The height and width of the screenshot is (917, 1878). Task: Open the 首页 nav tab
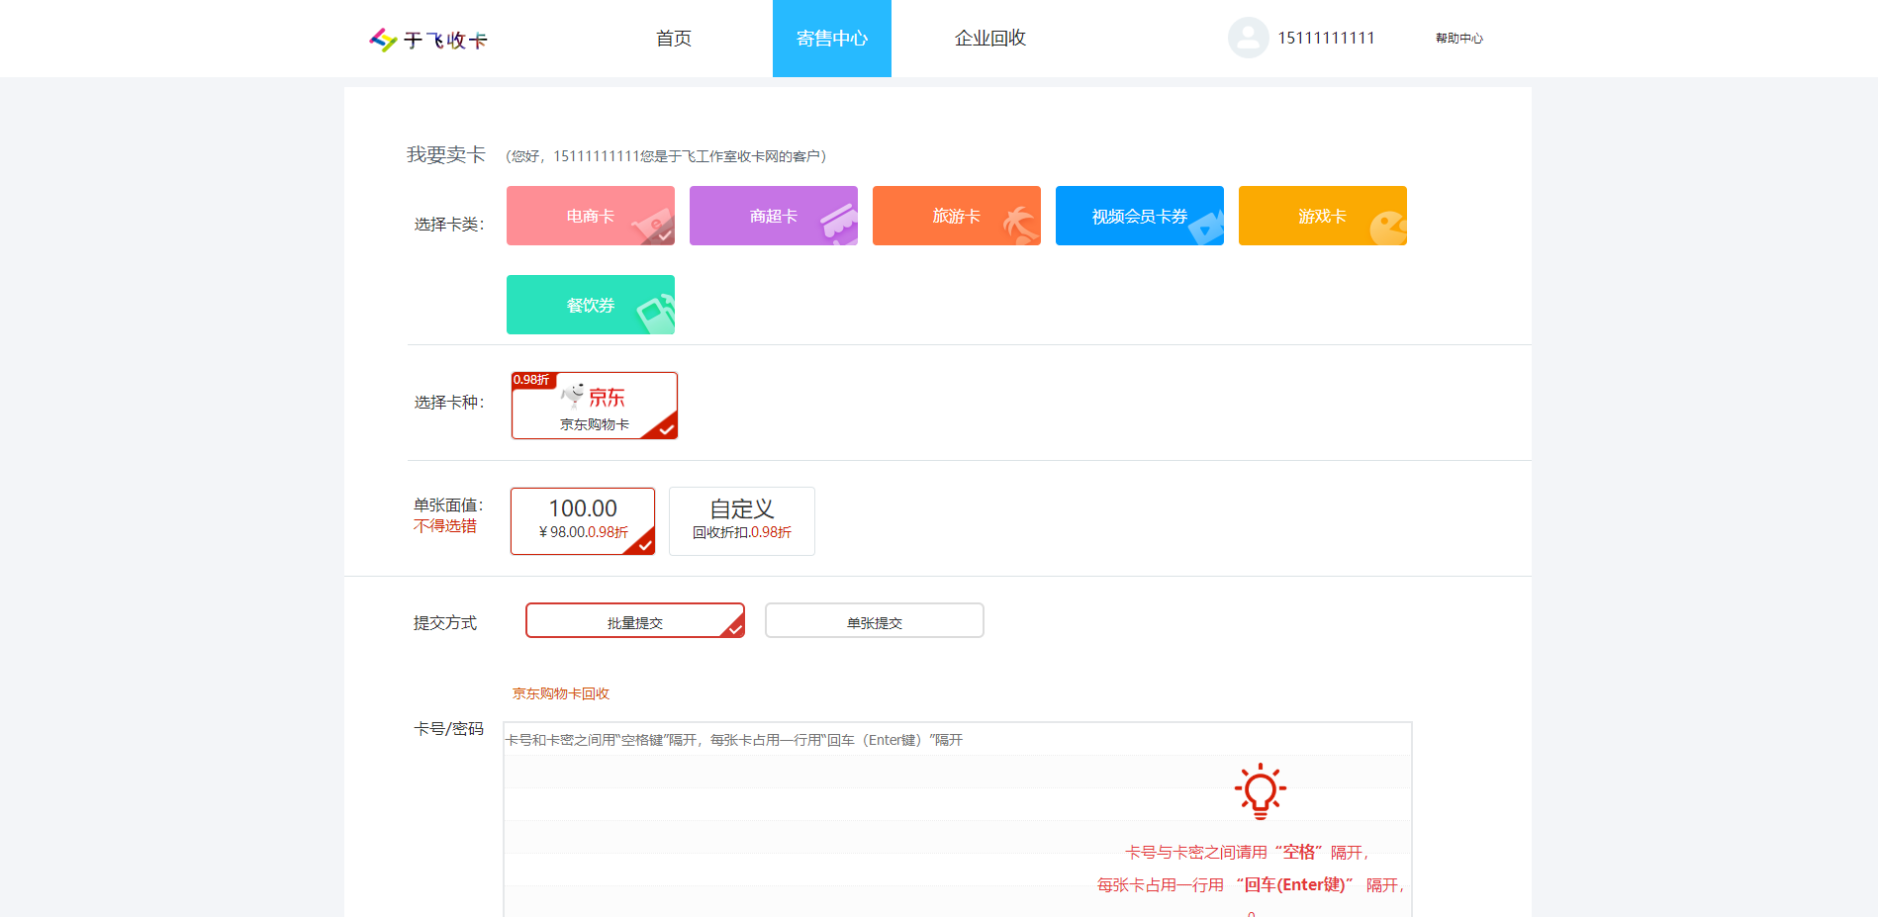pyautogui.click(x=674, y=39)
